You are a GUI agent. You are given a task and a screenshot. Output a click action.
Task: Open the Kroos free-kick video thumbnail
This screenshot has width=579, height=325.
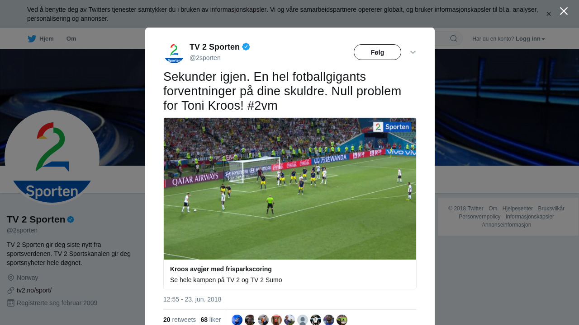pos(290,189)
